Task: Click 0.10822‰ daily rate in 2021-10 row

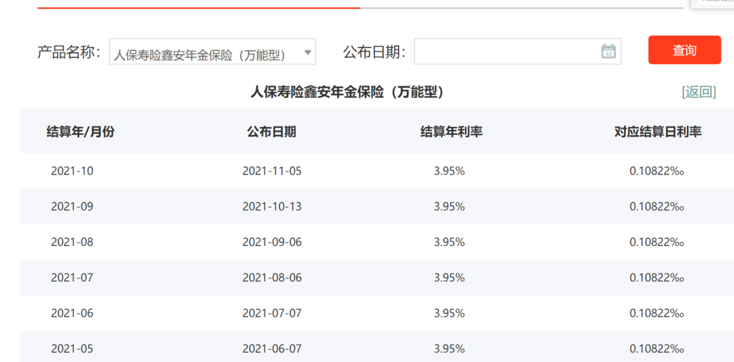Action: [657, 171]
